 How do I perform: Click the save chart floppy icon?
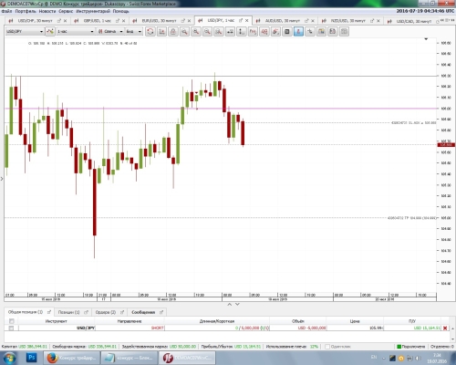pyautogui.click(x=333, y=32)
